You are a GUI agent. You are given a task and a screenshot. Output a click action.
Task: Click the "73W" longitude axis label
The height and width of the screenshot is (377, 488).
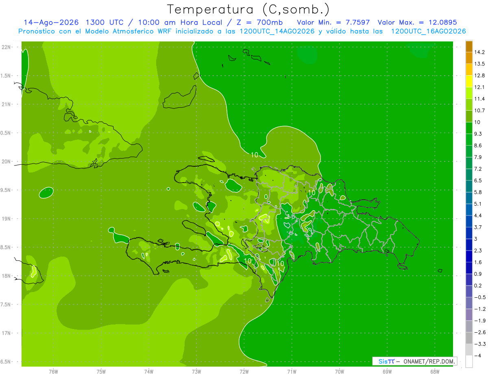pos(196,372)
